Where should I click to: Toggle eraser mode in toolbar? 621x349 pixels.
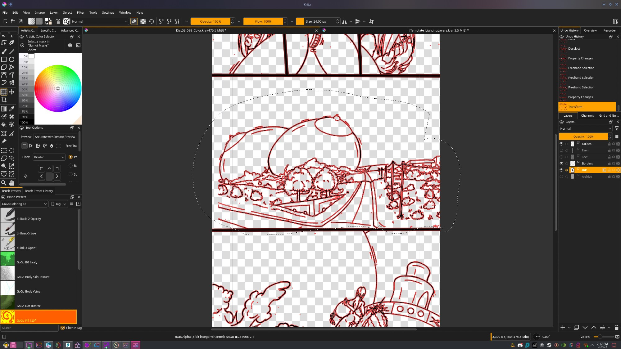coord(134,21)
